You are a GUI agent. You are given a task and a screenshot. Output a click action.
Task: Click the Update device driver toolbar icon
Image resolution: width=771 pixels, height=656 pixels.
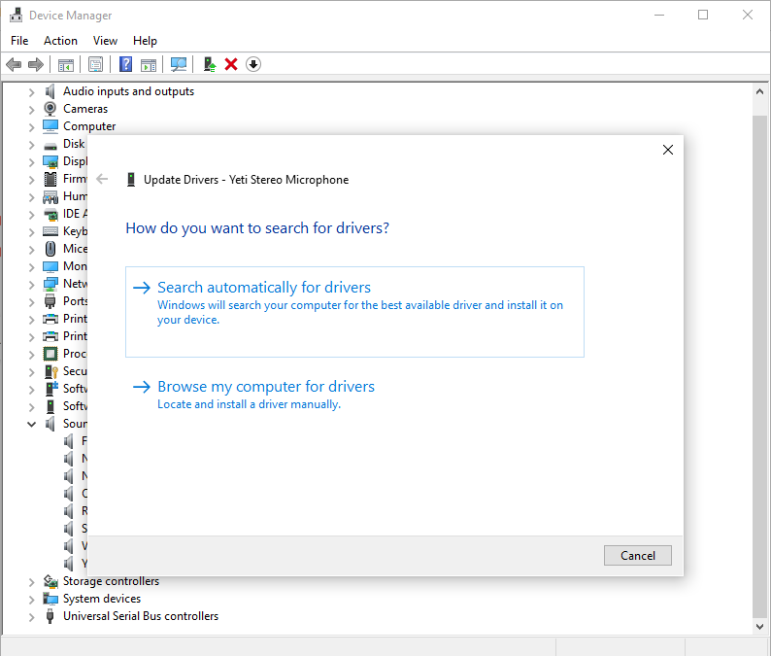[x=209, y=64]
